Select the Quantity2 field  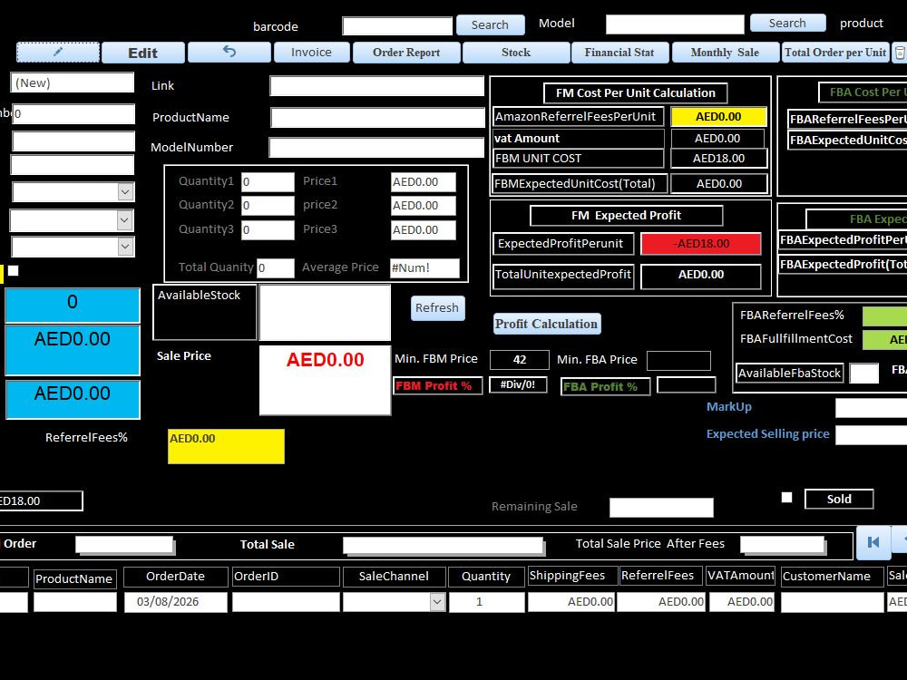268,206
